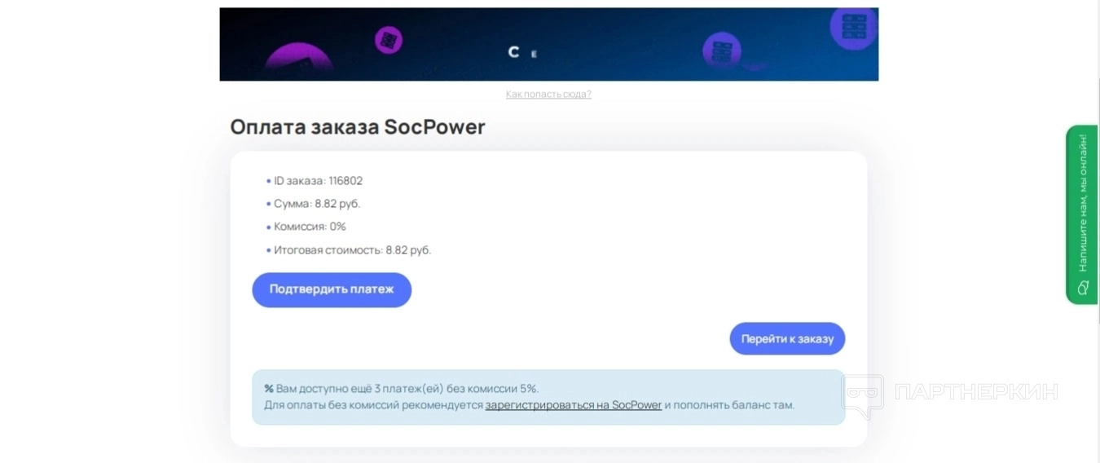Click the "Оплата заказа SocPower" heading
This screenshot has width=1100, height=463.
click(x=358, y=127)
